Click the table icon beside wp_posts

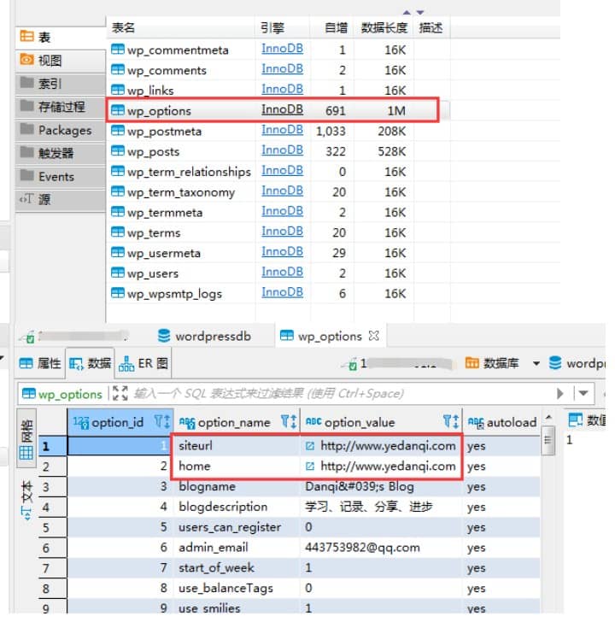[118, 151]
